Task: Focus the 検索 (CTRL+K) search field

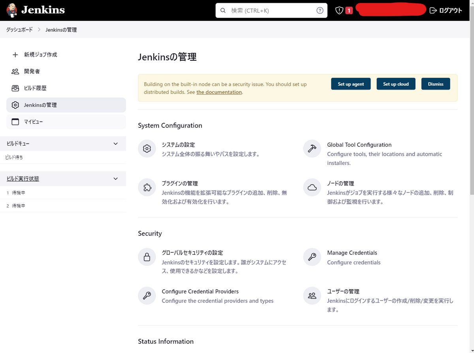Action: click(x=271, y=11)
